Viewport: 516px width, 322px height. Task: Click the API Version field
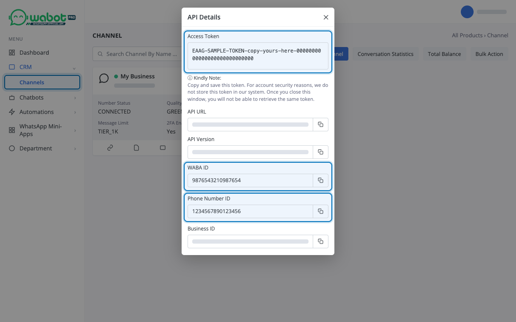coord(250,152)
